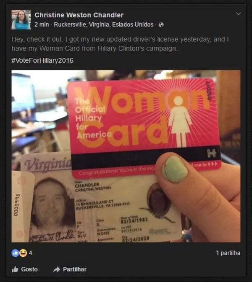
Task: Click the pink Woman Card in the photo
Action: (x=144, y=128)
